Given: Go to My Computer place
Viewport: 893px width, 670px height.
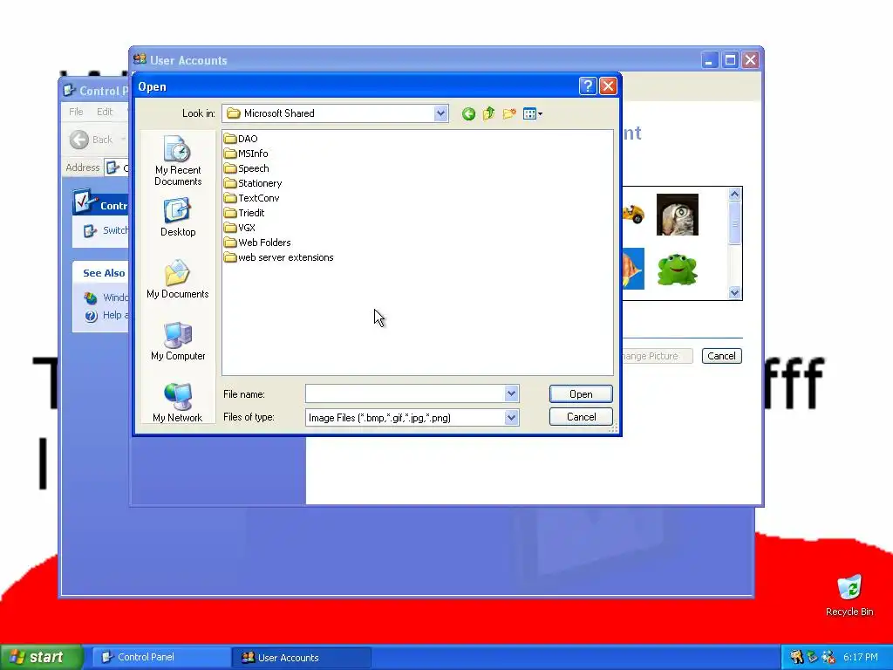Looking at the screenshot, I should pyautogui.click(x=178, y=341).
